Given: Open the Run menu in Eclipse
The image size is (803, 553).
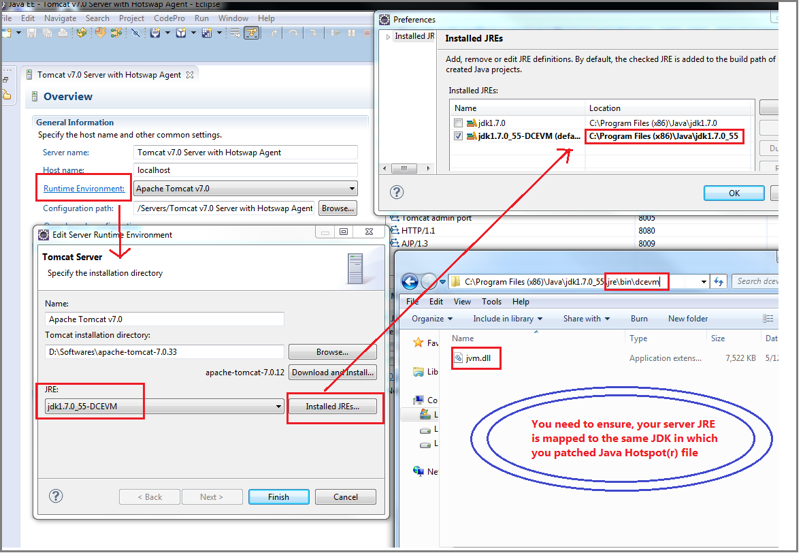Looking at the screenshot, I should coord(202,18).
